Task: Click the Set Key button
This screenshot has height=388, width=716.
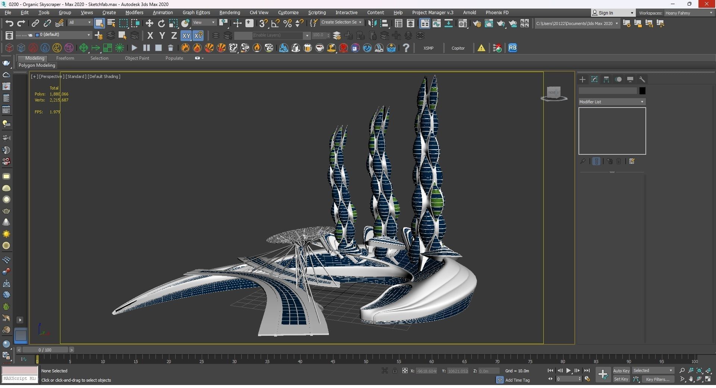Action: coord(621,379)
